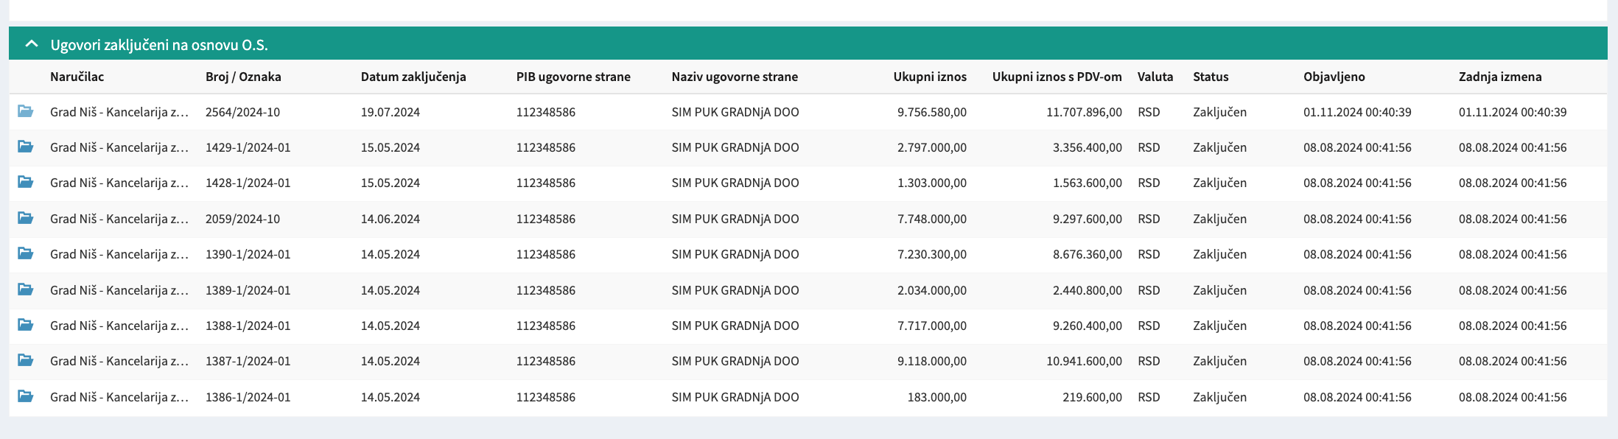This screenshot has height=439, width=1618.
Task: Click amount 2.797.000,00
Action: tap(932, 147)
